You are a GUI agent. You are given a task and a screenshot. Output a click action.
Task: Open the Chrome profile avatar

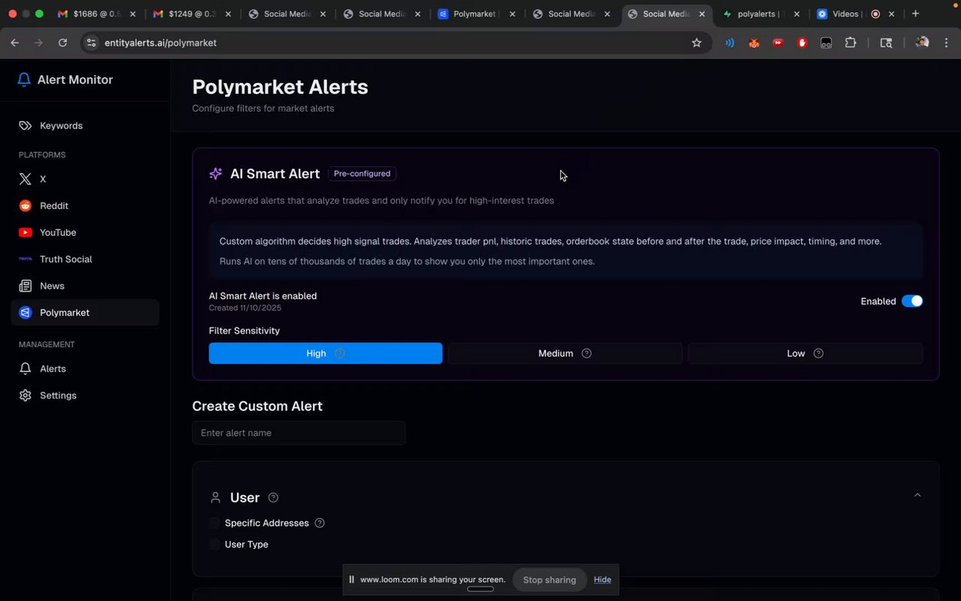(922, 43)
